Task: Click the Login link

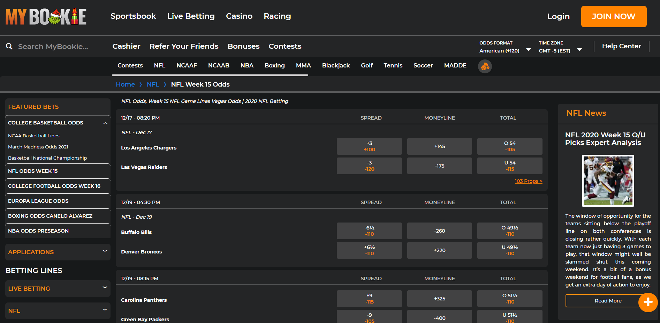Action: tap(558, 16)
